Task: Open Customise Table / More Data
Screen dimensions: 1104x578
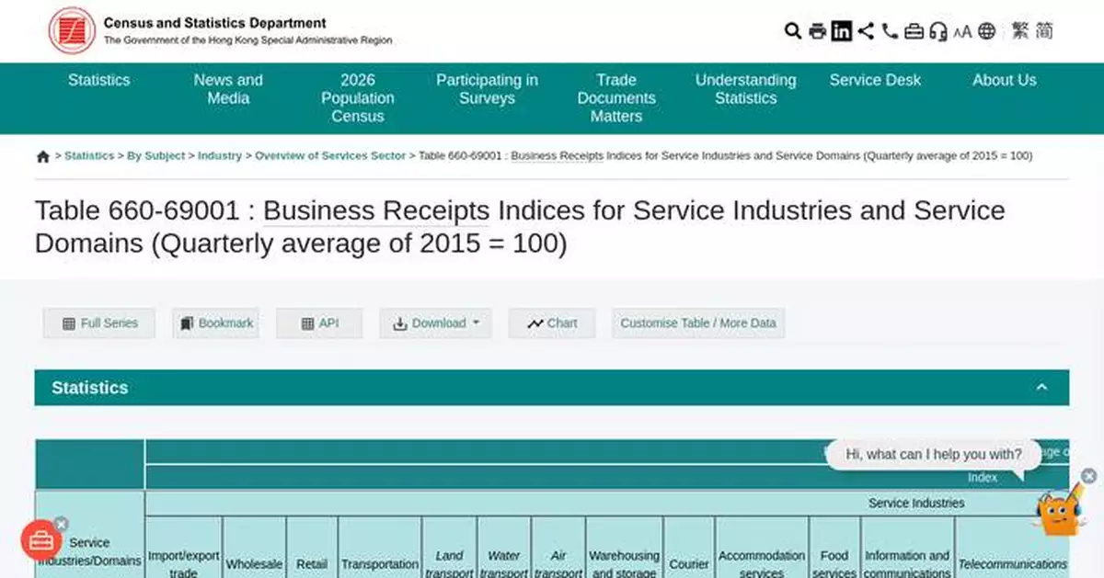Action: [697, 323]
